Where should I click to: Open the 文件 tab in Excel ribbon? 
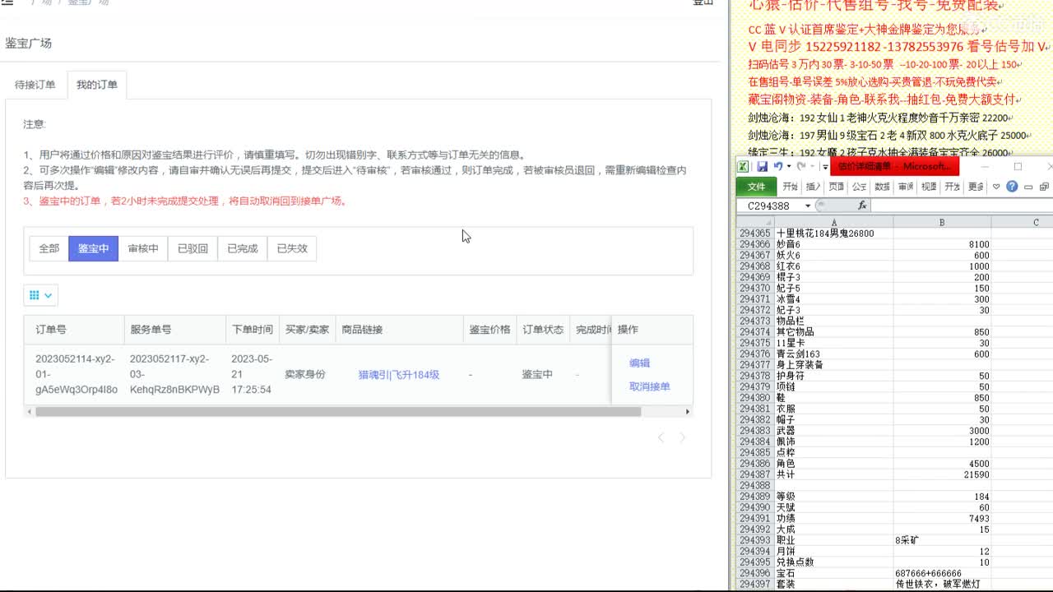coord(757,186)
